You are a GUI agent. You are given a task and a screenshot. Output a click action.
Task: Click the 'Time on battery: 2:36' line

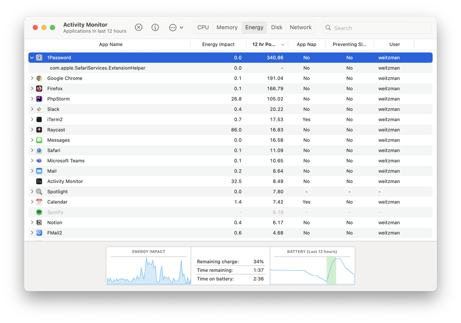click(x=230, y=279)
